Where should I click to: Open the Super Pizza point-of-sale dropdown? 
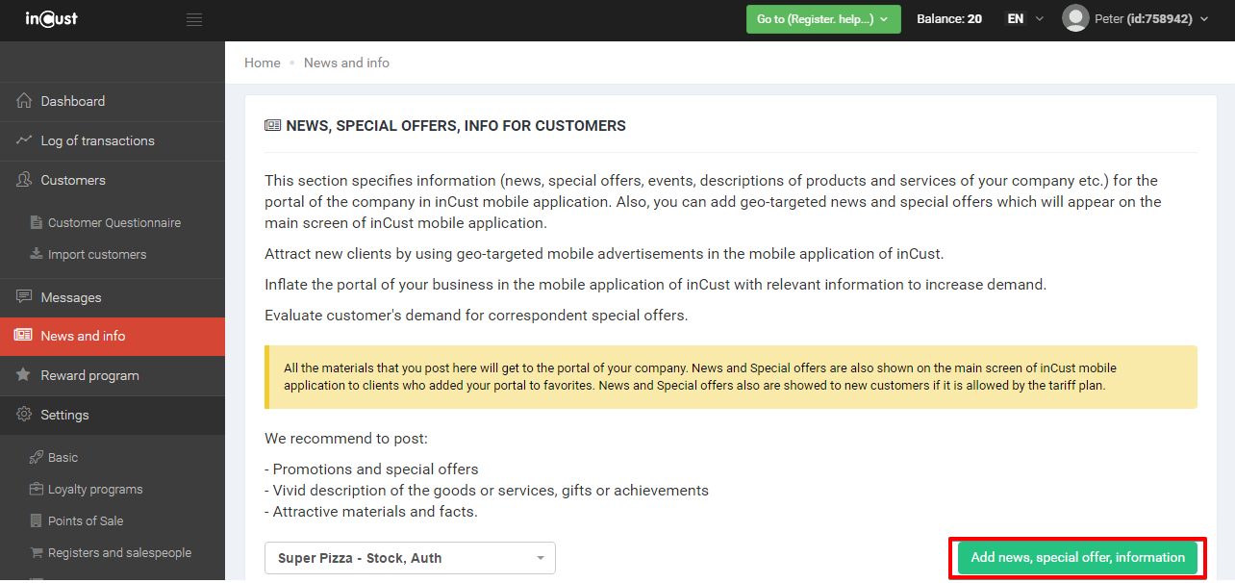410,558
